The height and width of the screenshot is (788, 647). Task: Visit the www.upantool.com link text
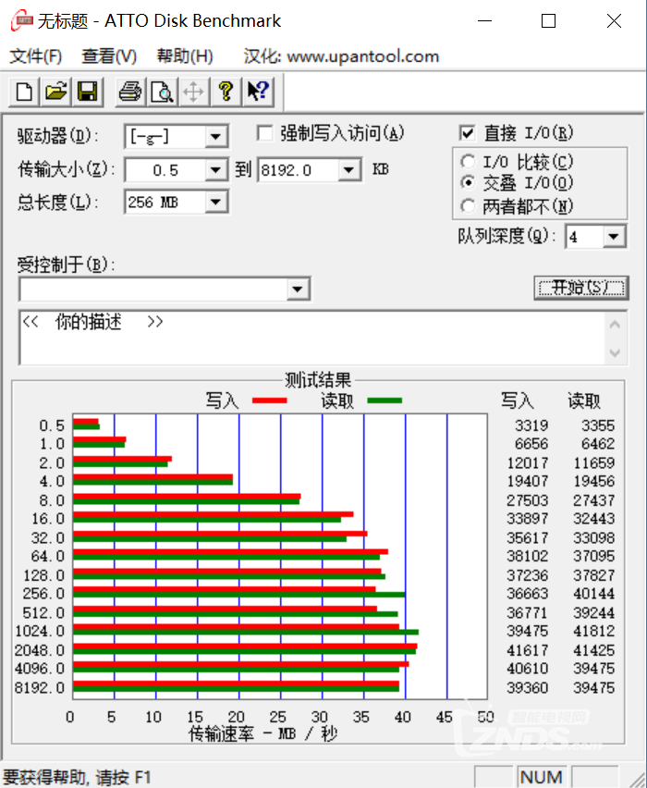coord(362,56)
